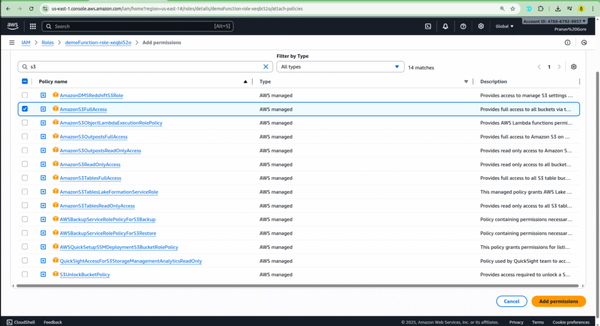
Task: Check the AmazonS3TablesFullAccess checkbox
Action: pyautogui.click(x=25, y=178)
